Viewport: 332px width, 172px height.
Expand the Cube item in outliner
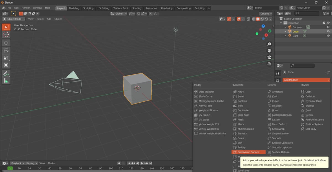(x=285, y=31)
